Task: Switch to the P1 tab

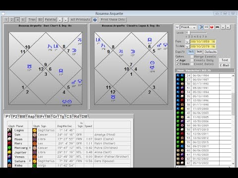Action: tap(8, 117)
